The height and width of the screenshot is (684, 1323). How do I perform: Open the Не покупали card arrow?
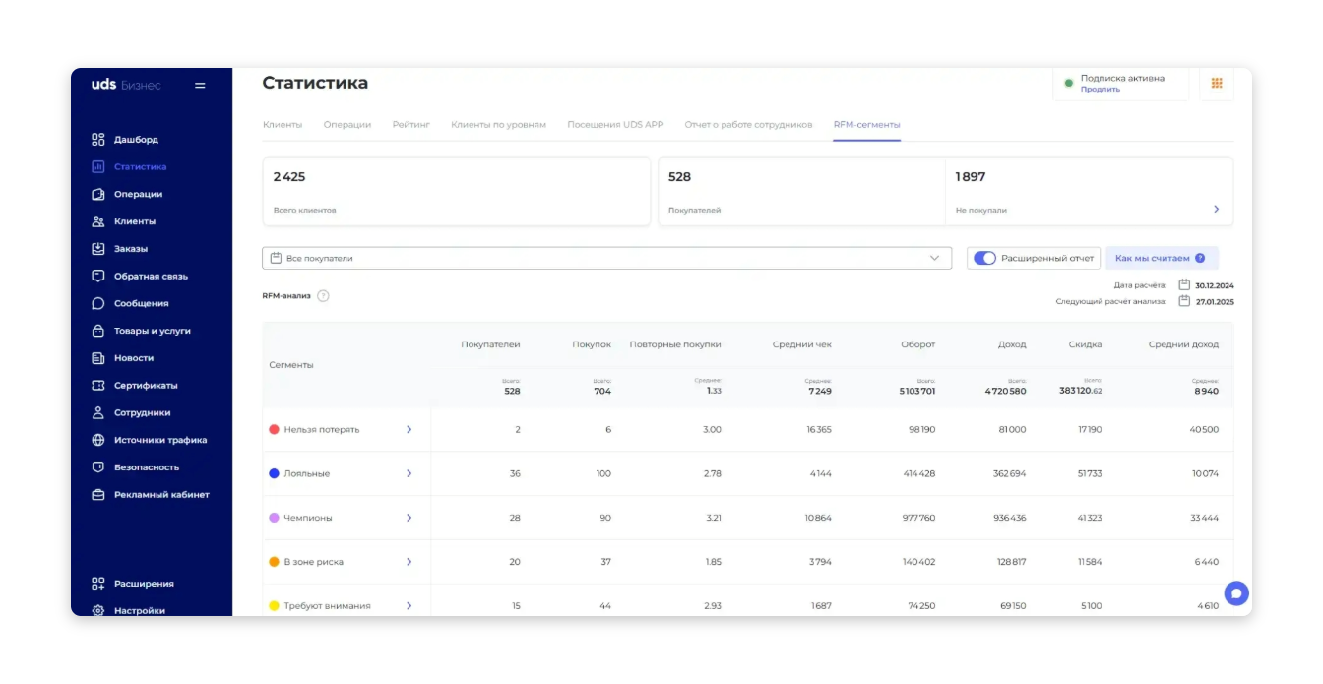pyautogui.click(x=1216, y=209)
